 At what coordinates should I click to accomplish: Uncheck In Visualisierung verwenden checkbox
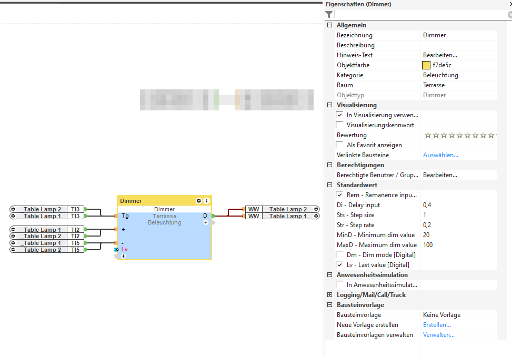339,115
